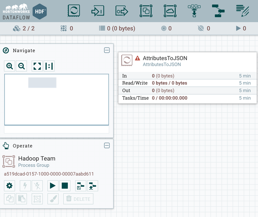This screenshot has height=217, width=258.
Task: Click the Process Group subtitle under Hadoop Team
Action: pyautogui.click(x=34, y=165)
